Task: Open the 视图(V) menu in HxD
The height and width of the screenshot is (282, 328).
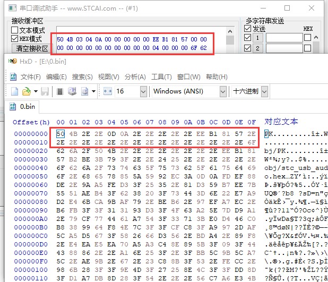Action: click(109, 77)
